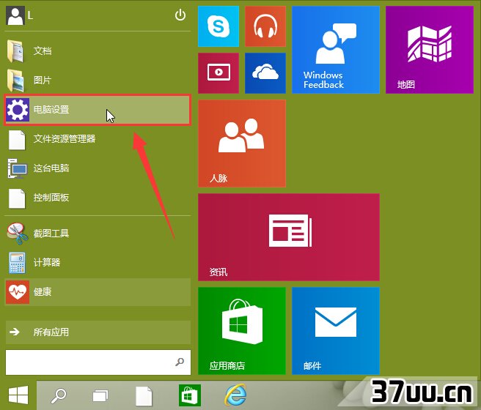
Task: Click the taskbar search magnifier
Action: [59, 396]
